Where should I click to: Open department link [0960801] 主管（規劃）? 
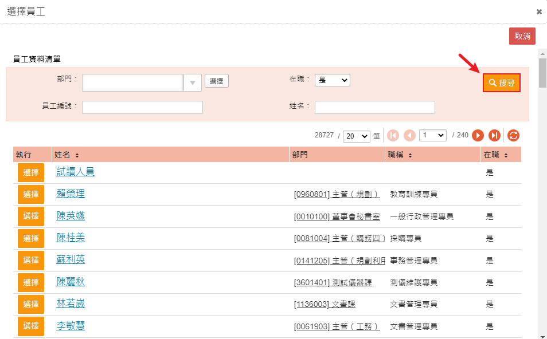pos(337,194)
